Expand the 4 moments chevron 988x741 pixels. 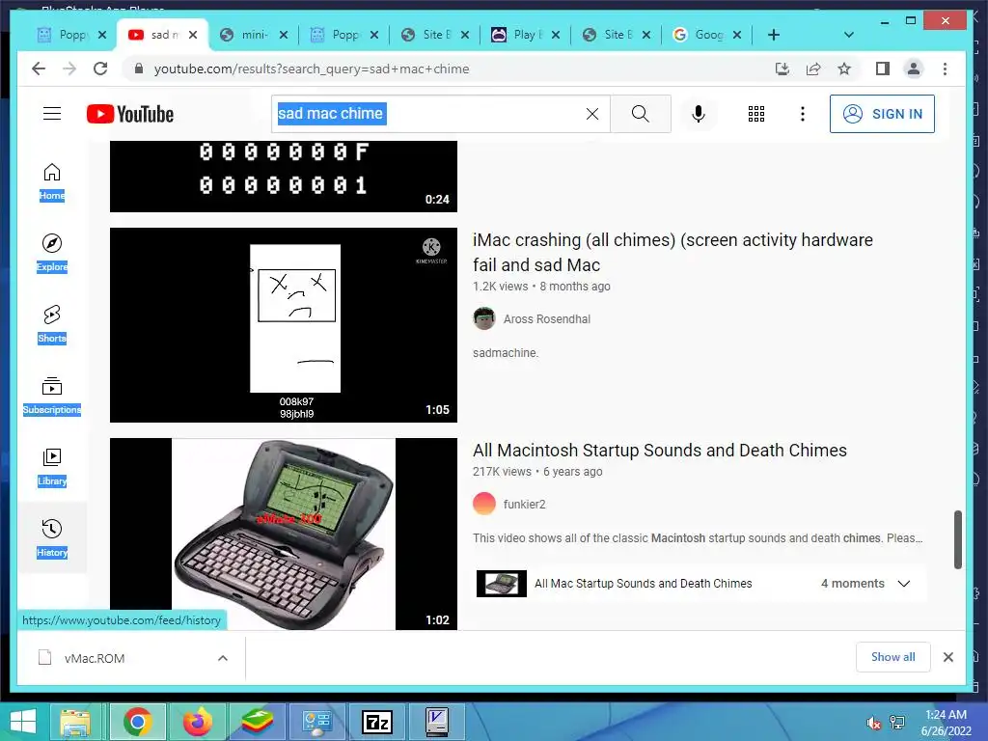coord(903,584)
